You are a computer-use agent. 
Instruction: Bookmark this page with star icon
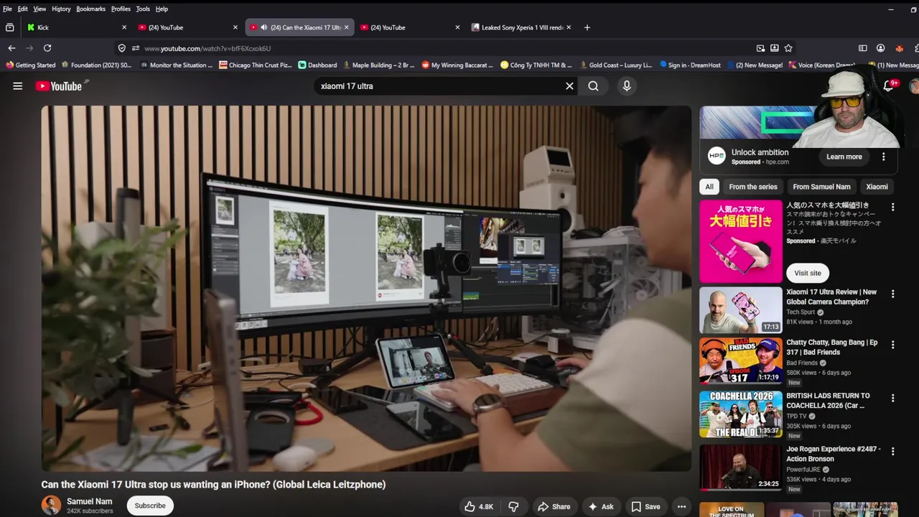pyautogui.click(x=788, y=48)
